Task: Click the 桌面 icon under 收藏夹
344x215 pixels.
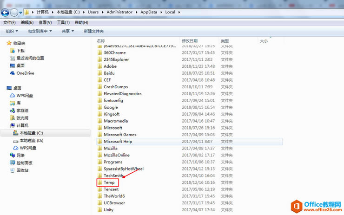Action: tap(12, 65)
